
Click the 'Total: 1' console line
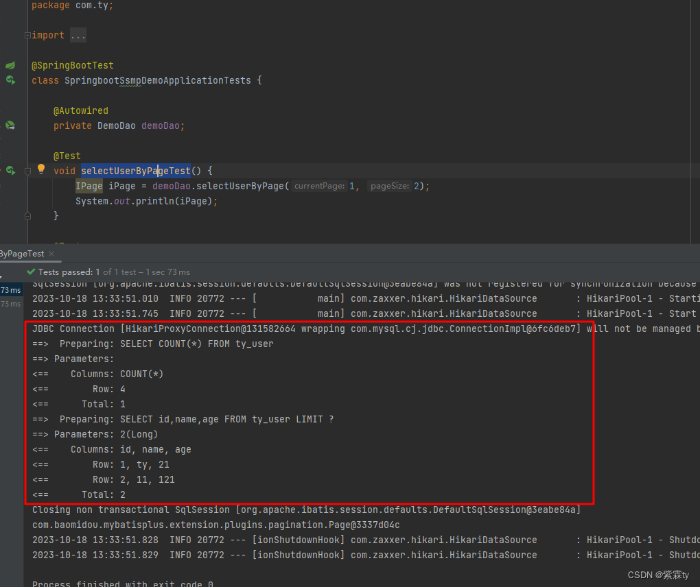pos(78,404)
